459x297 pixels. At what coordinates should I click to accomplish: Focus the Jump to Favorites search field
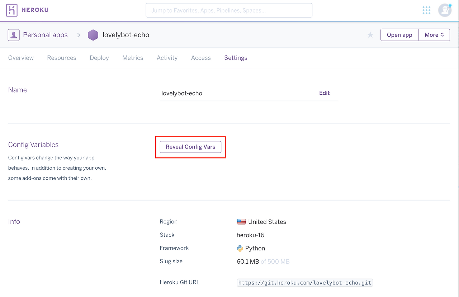[229, 10]
